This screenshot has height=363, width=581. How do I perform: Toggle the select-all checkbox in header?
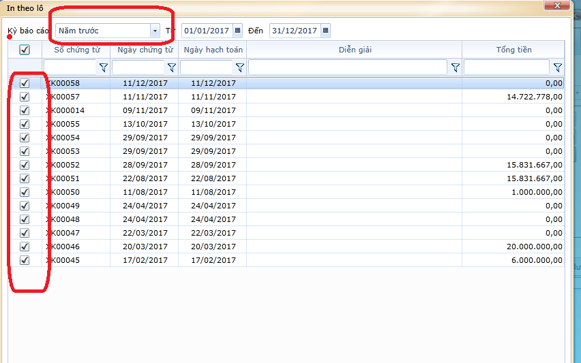(x=25, y=50)
